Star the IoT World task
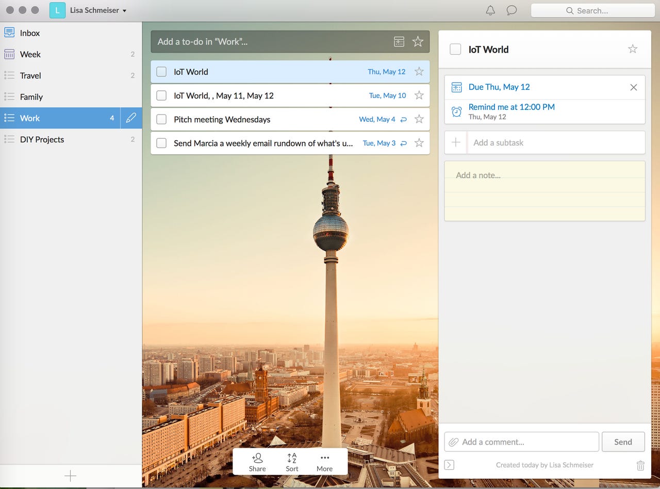 (x=420, y=71)
